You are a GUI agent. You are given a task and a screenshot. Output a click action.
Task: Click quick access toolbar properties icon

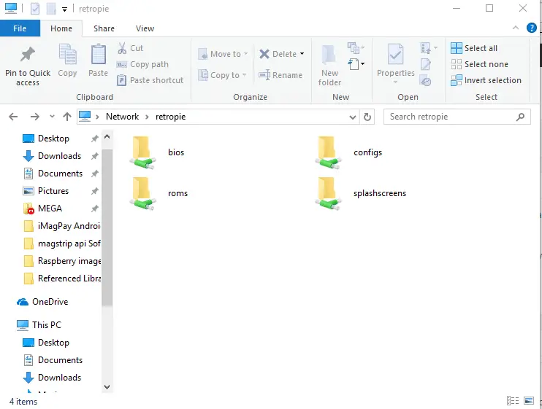[35, 9]
